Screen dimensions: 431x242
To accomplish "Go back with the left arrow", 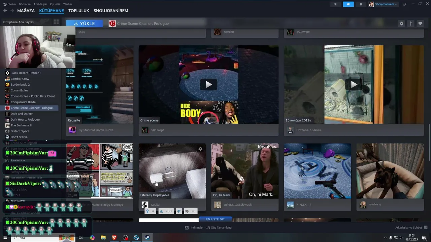I will tap(5, 11).
